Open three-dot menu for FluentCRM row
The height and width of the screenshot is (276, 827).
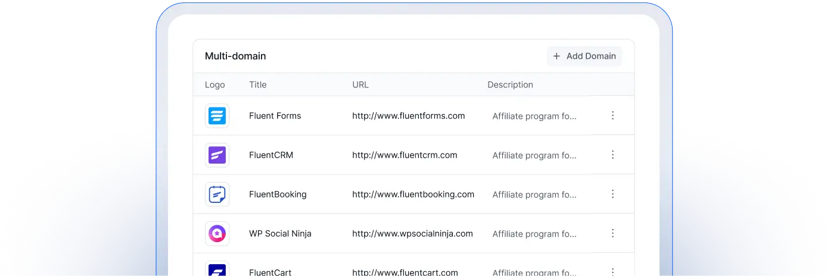[x=613, y=155]
